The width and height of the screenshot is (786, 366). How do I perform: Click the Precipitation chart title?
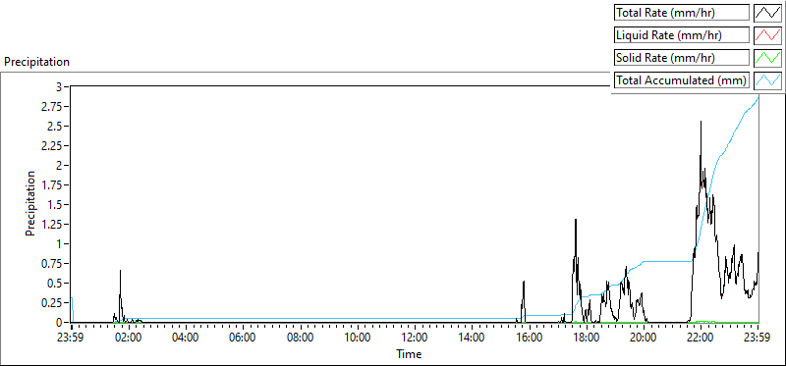coord(36,62)
